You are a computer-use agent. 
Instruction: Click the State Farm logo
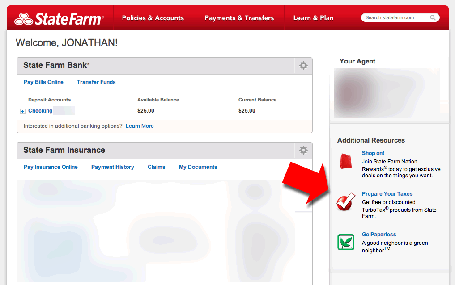(x=59, y=19)
